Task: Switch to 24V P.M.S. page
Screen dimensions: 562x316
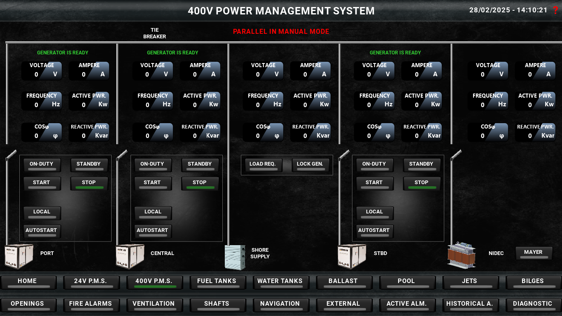Action: pos(91,283)
